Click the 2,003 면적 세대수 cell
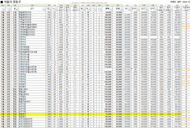Screen dimensions: 190x128 [x=75, y=72]
